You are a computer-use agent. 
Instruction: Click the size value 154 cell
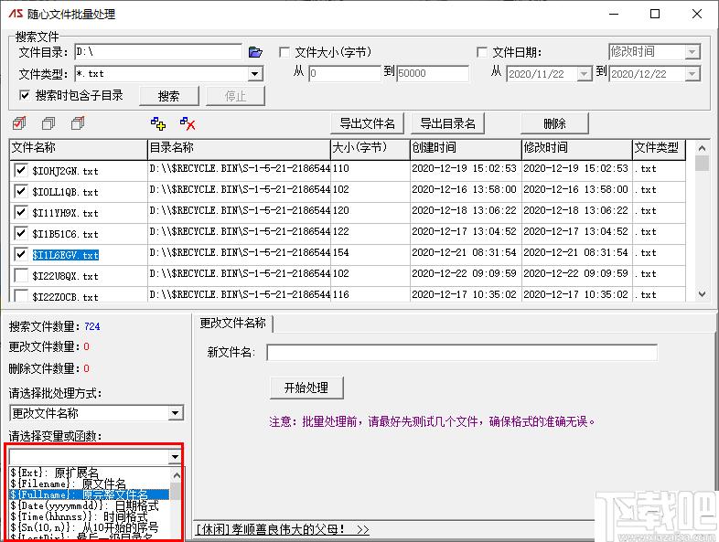click(x=340, y=252)
